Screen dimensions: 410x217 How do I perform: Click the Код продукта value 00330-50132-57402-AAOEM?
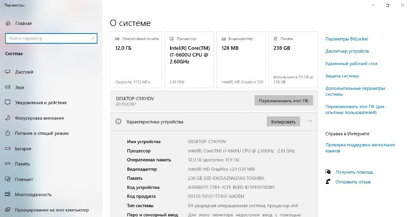coord(216,196)
